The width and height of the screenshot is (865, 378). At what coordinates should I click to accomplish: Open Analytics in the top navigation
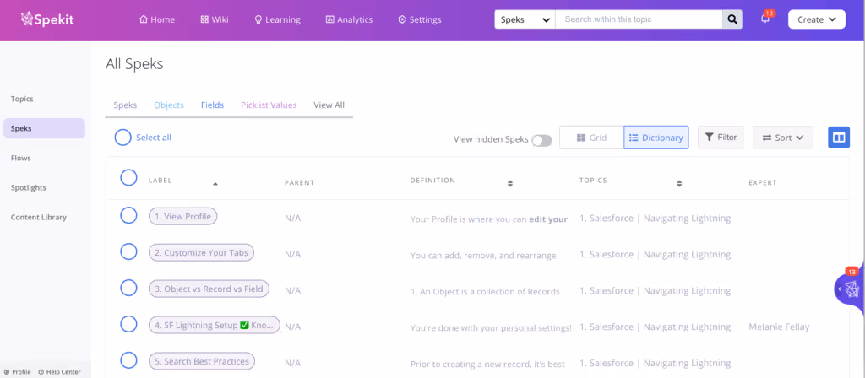tap(349, 19)
